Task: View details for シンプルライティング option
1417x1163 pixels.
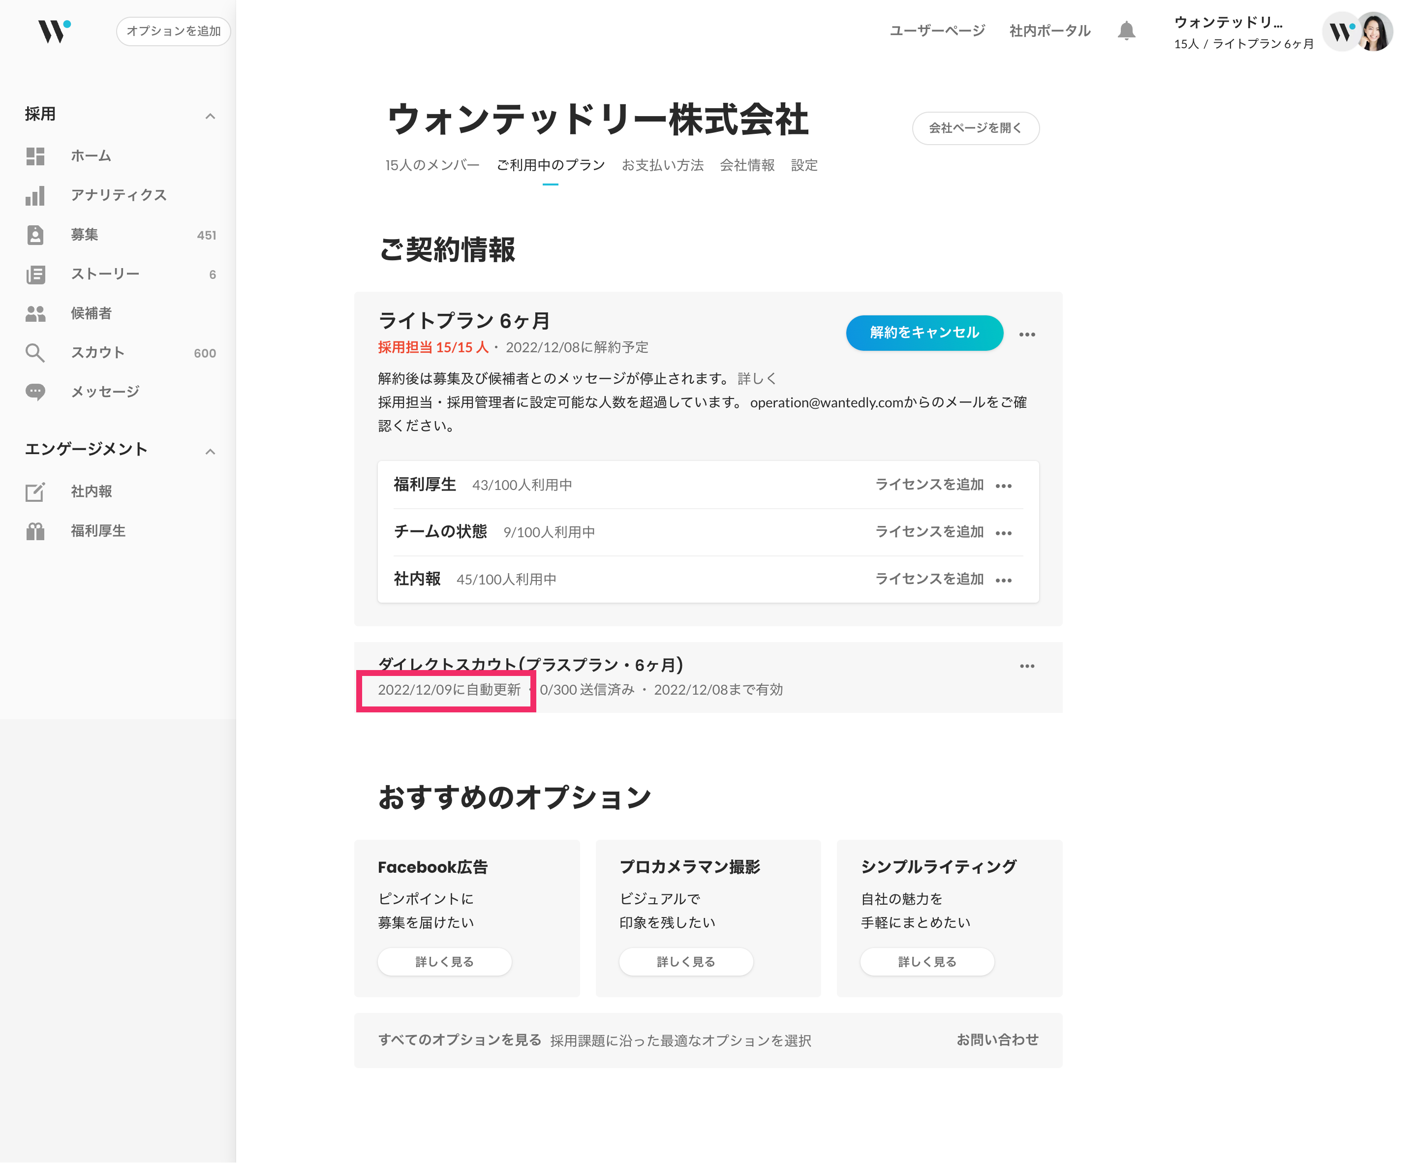Action: point(926,961)
